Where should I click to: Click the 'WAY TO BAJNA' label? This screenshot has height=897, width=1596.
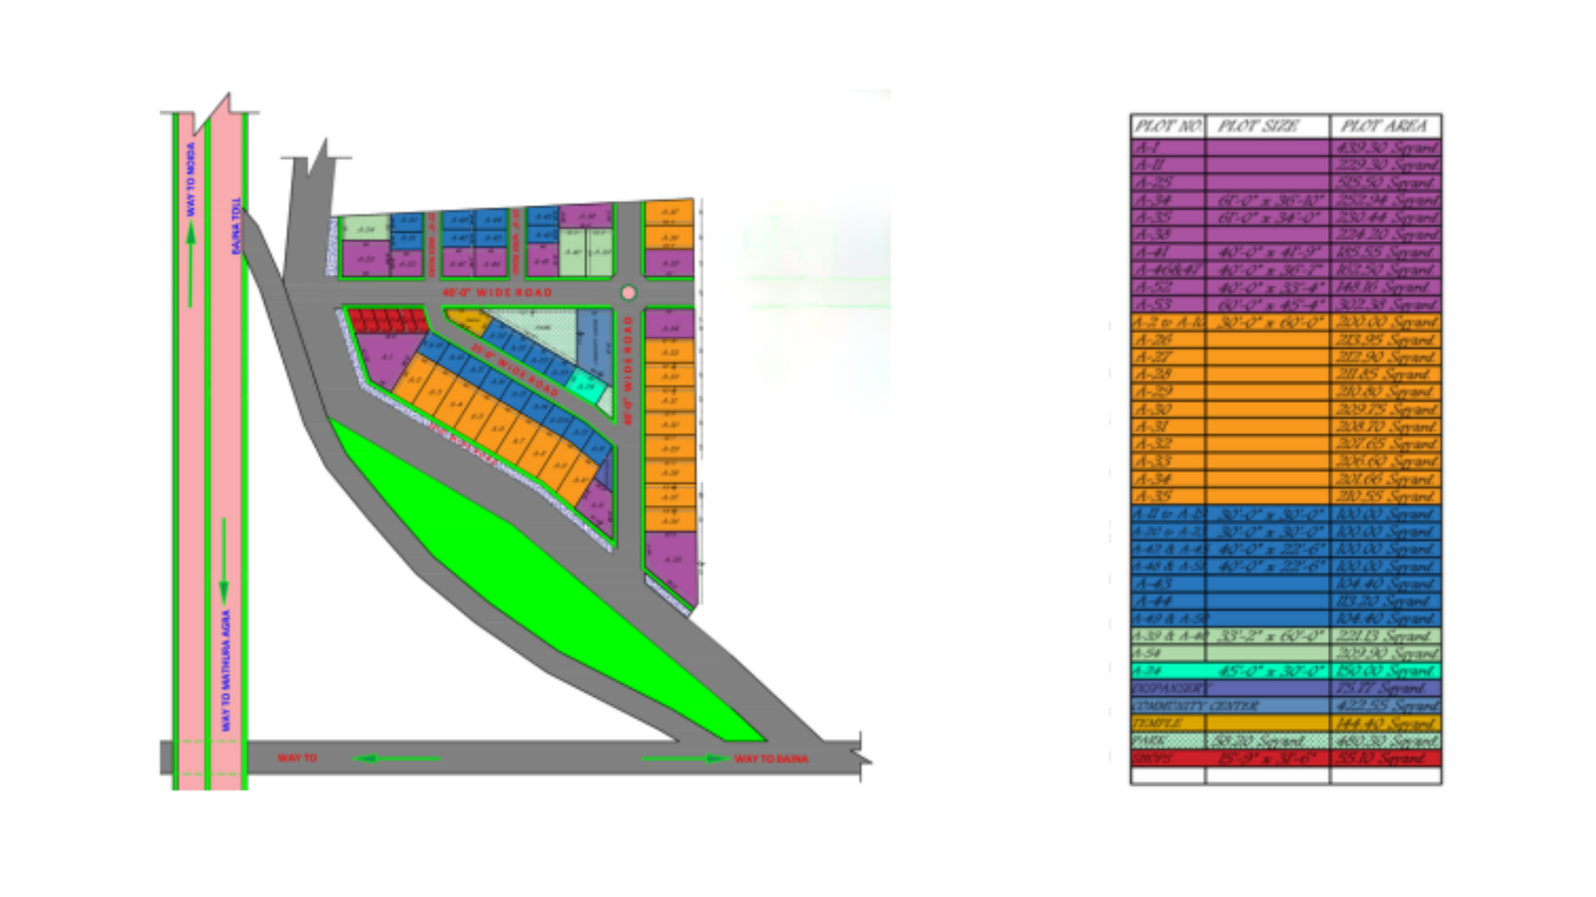pos(771,758)
